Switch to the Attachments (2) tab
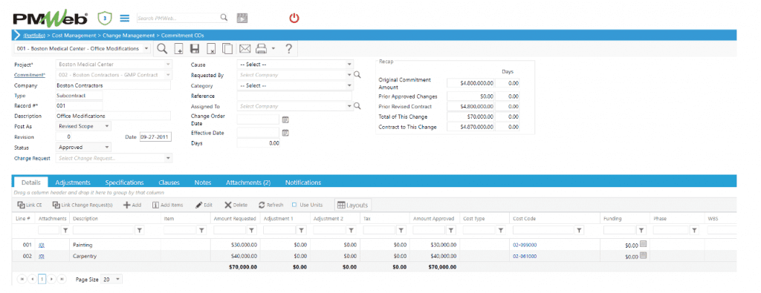The width and height of the screenshot is (761, 293). [248, 182]
